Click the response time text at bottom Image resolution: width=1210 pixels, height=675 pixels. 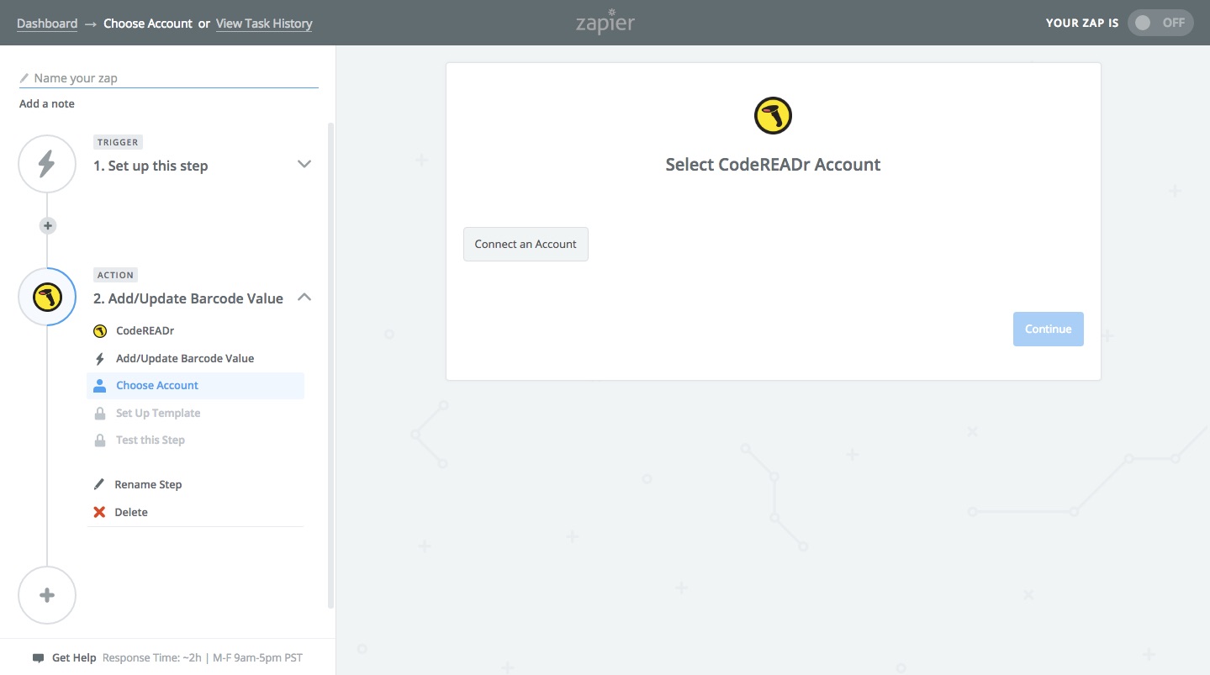pos(202,658)
